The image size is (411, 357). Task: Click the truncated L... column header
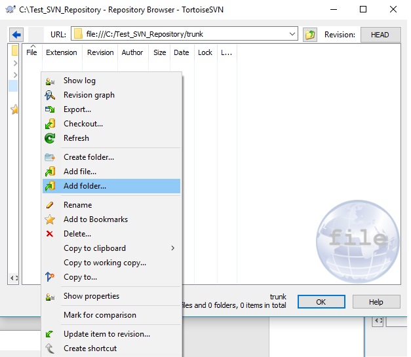(x=227, y=52)
